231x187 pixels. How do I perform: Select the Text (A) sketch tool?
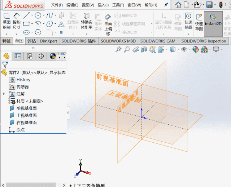tap(61, 24)
